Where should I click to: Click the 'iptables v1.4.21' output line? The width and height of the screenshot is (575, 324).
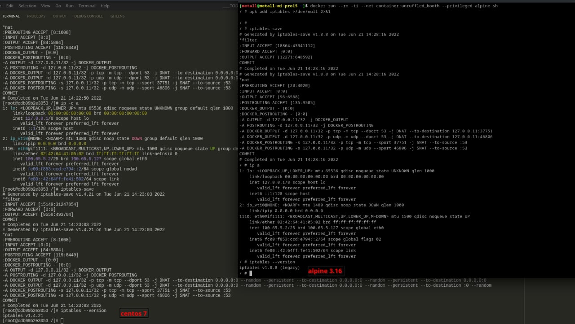(x=23, y=315)
